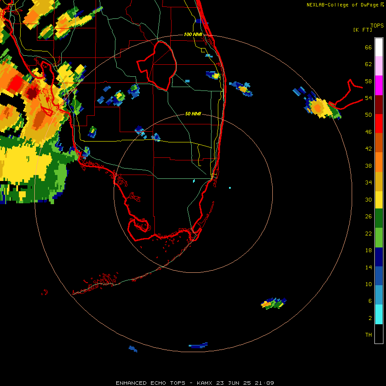The image size is (386, 386).
Task: Click the white swatch at legend top
Action: click(x=379, y=47)
